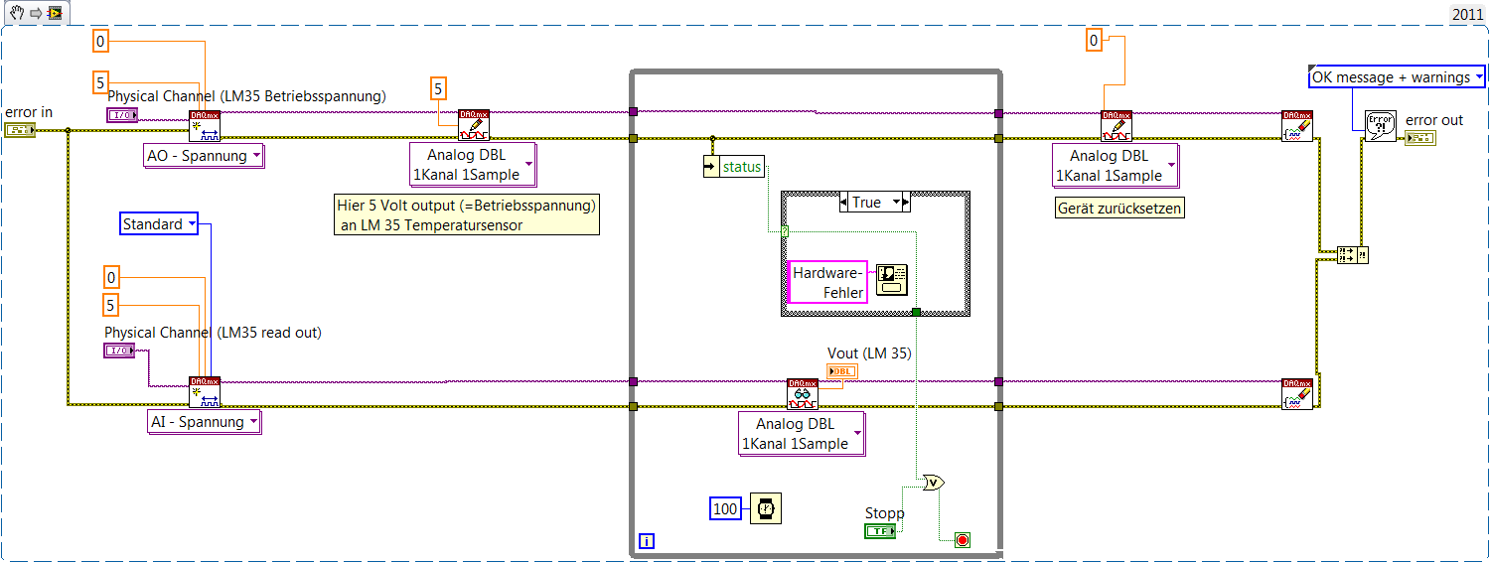The height and width of the screenshot is (563, 1490).
Task: Select the error out indicator terminal
Action: [x=1420, y=137]
